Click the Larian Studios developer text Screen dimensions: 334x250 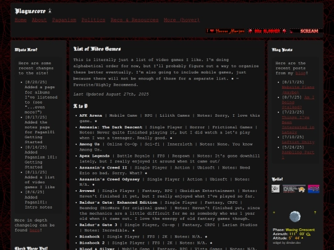click(x=240, y=225)
